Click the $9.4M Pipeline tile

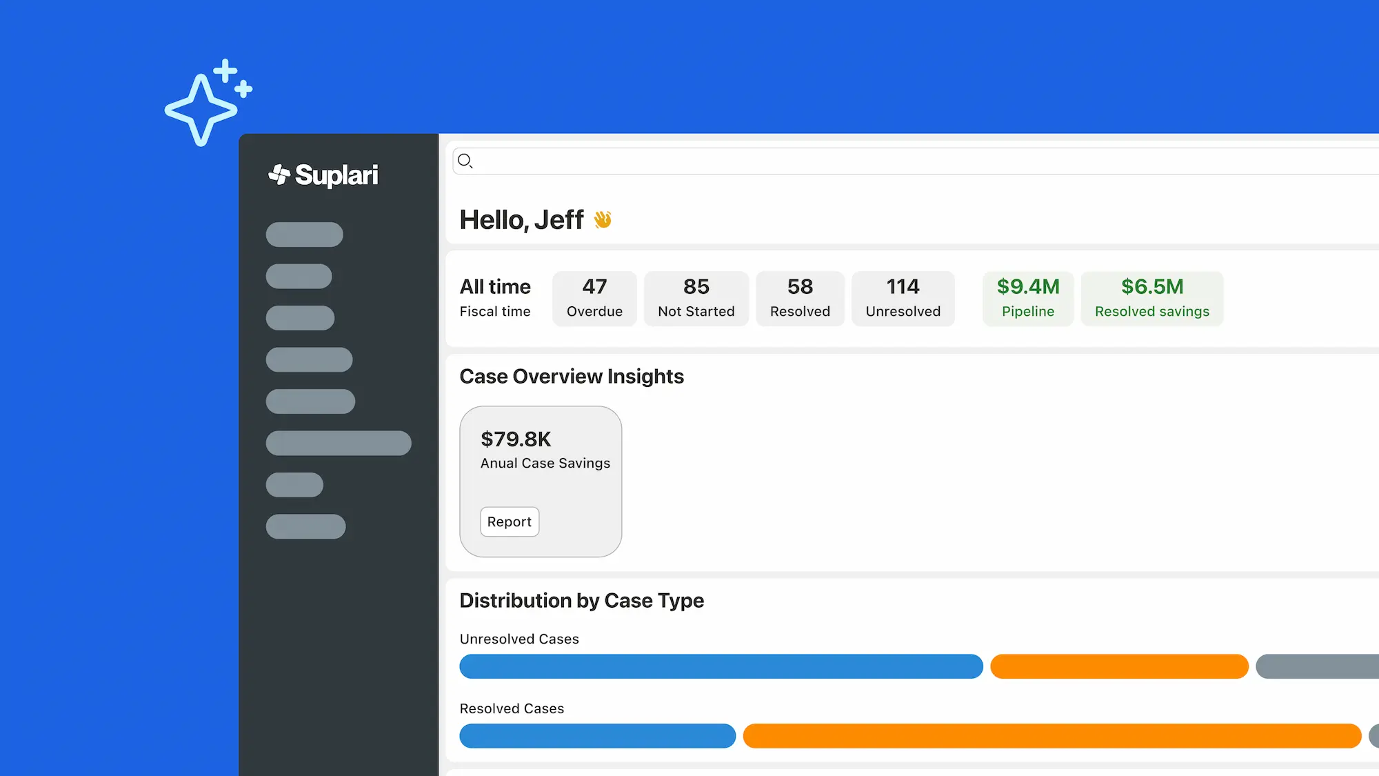[1027, 298]
